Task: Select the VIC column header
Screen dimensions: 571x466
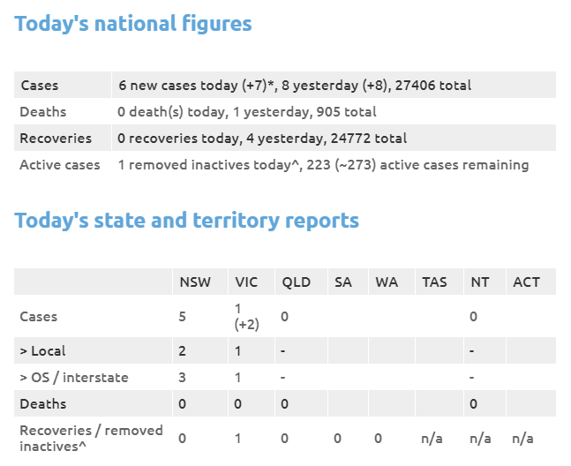Action: pos(246,282)
